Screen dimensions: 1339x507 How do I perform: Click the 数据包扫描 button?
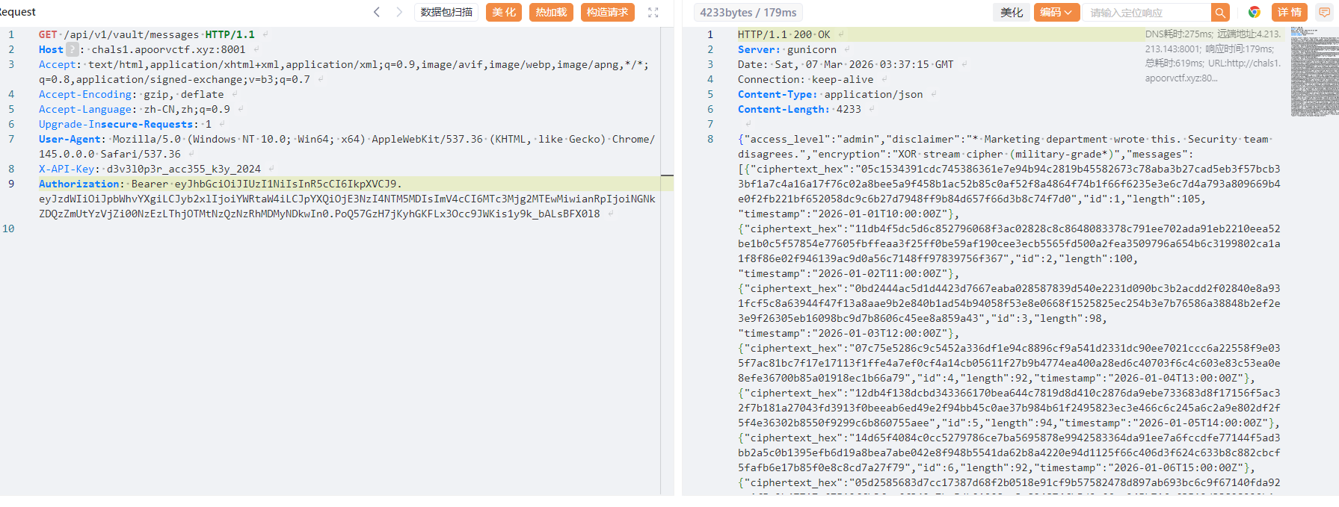point(446,12)
